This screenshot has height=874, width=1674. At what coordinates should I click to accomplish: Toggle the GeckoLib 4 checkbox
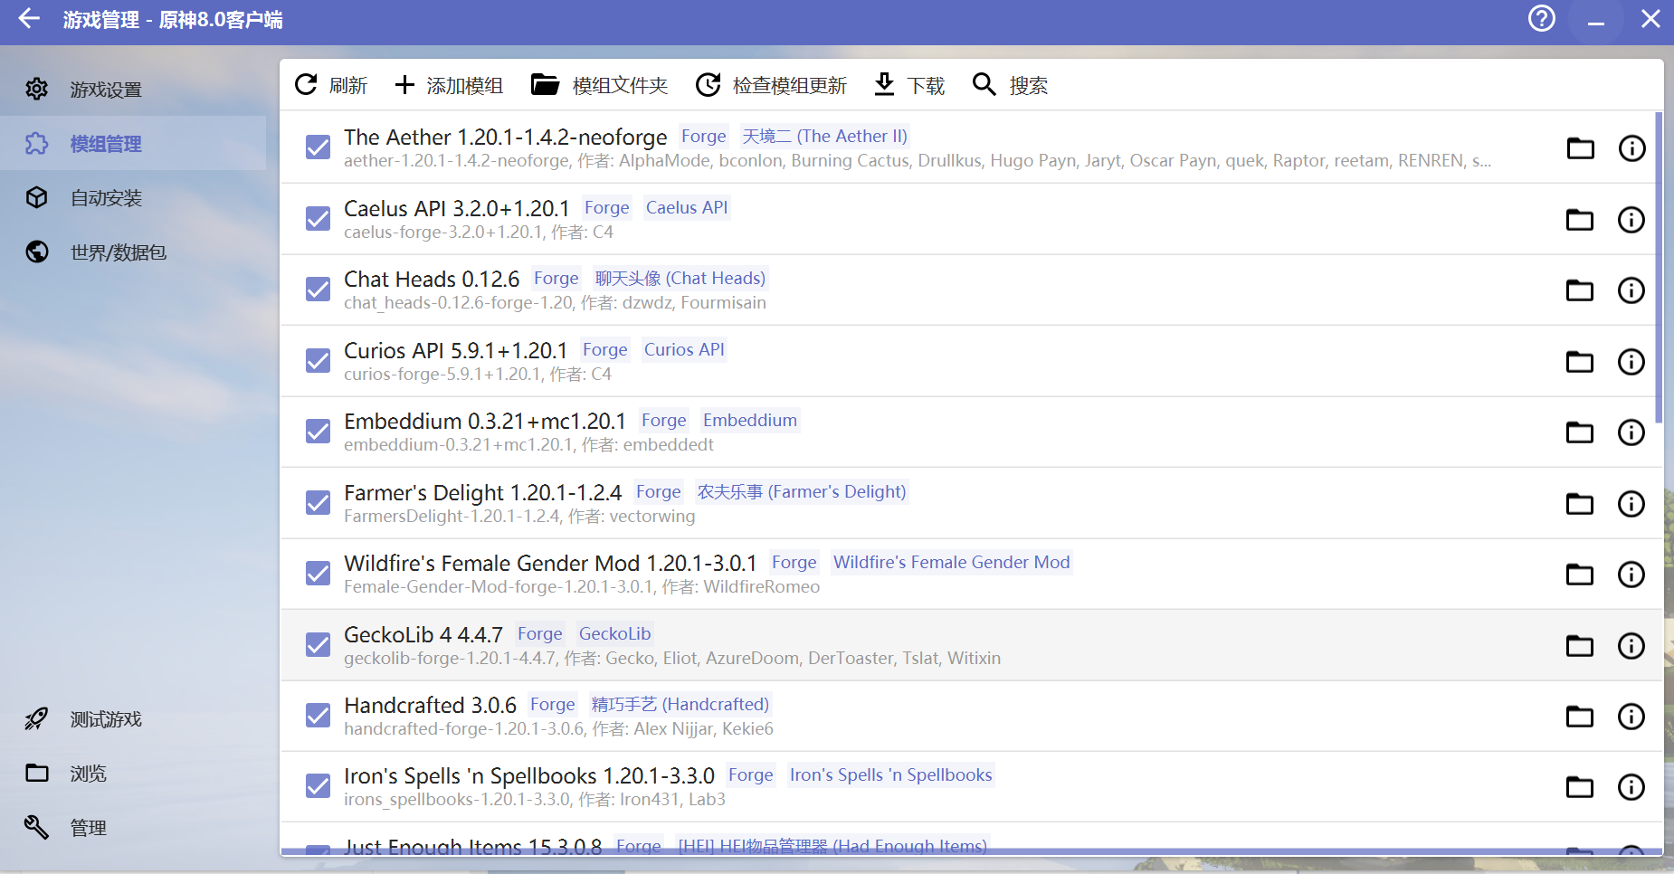318,645
